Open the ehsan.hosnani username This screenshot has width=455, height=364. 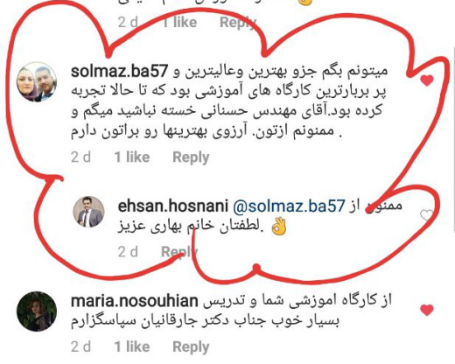173,206
